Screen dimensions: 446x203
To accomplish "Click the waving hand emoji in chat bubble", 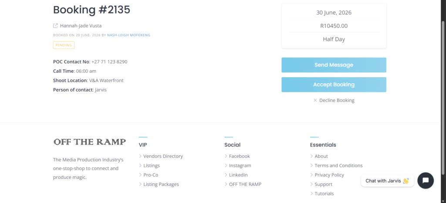I will [x=406, y=181].
